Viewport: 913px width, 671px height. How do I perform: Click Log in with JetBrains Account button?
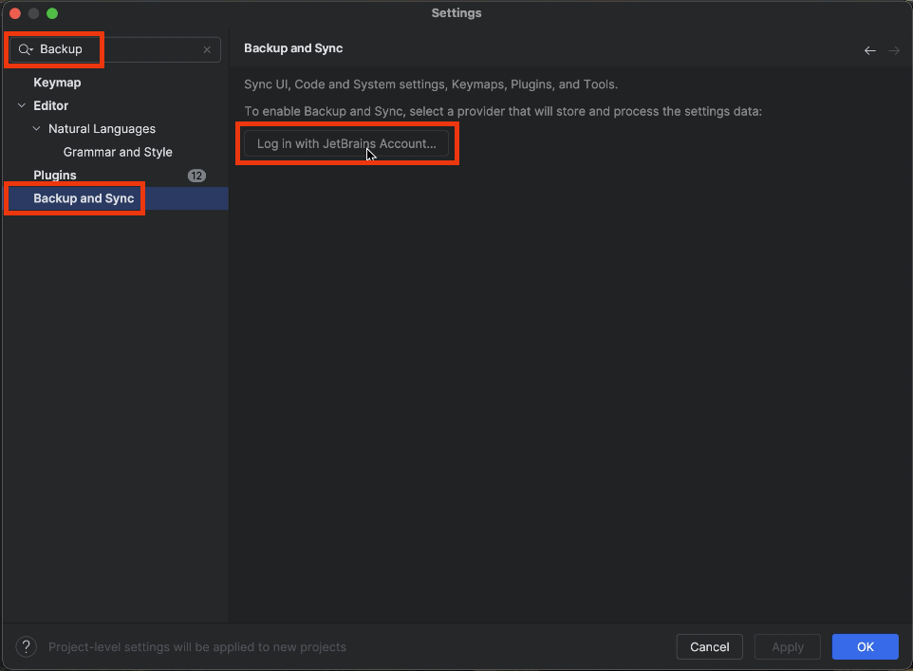pyautogui.click(x=346, y=143)
